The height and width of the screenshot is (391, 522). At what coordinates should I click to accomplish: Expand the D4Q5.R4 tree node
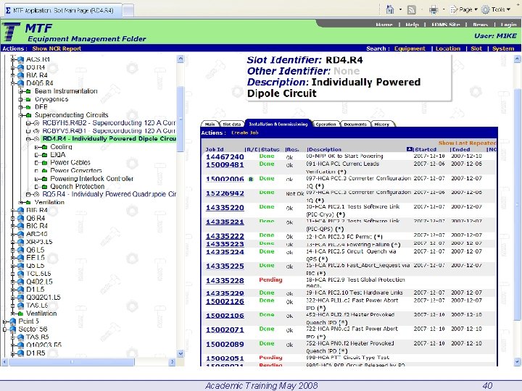[x=12, y=83]
